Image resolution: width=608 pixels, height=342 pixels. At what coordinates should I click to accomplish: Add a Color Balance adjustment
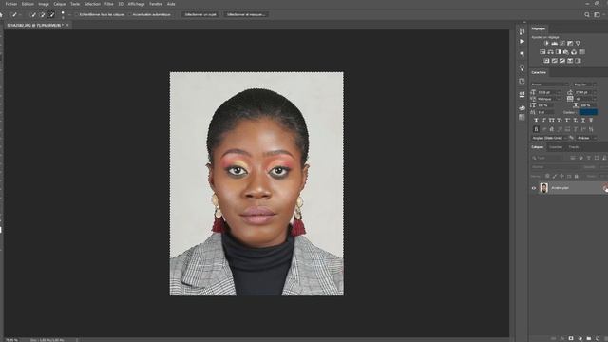pos(550,52)
